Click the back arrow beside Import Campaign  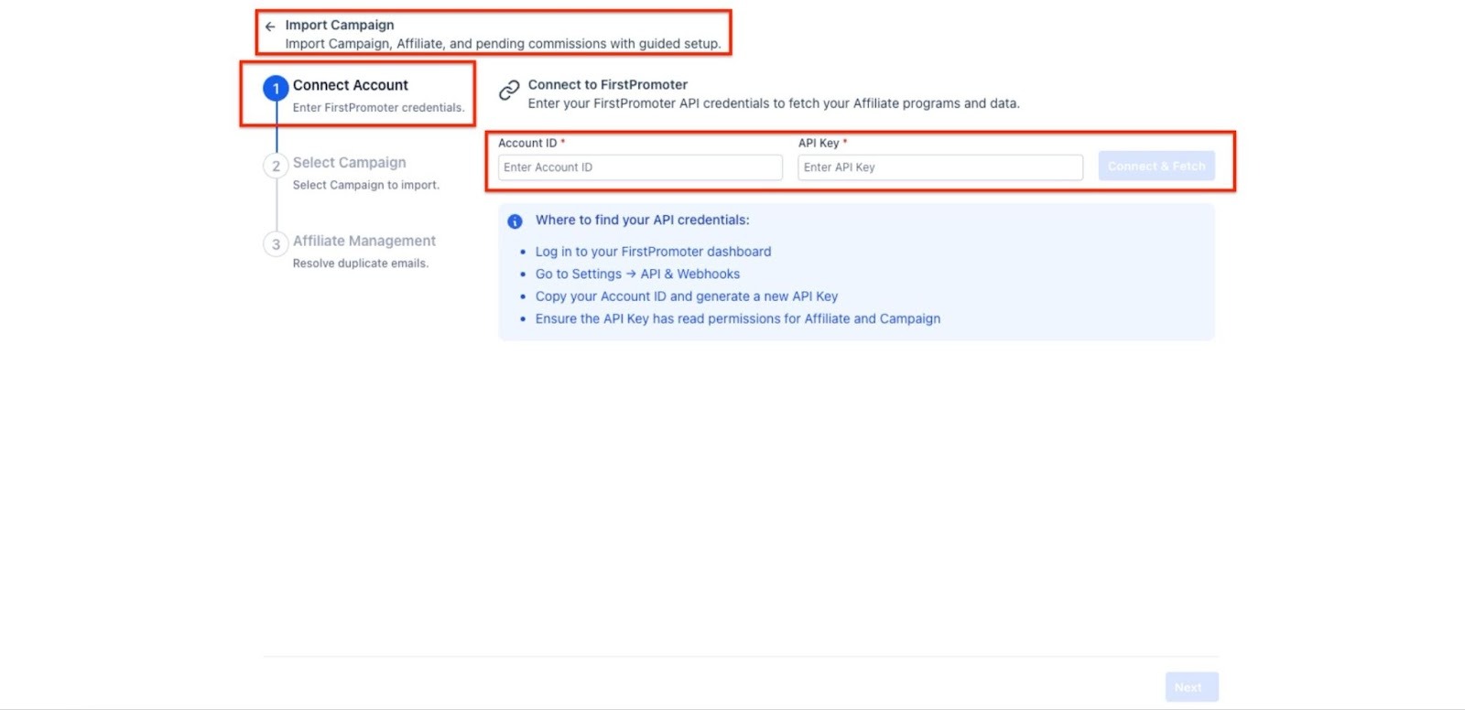click(270, 27)
